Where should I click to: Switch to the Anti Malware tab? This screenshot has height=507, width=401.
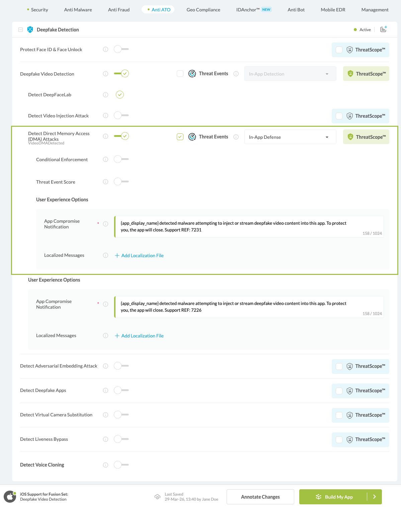pyautogui.click(x=78, y=10)
